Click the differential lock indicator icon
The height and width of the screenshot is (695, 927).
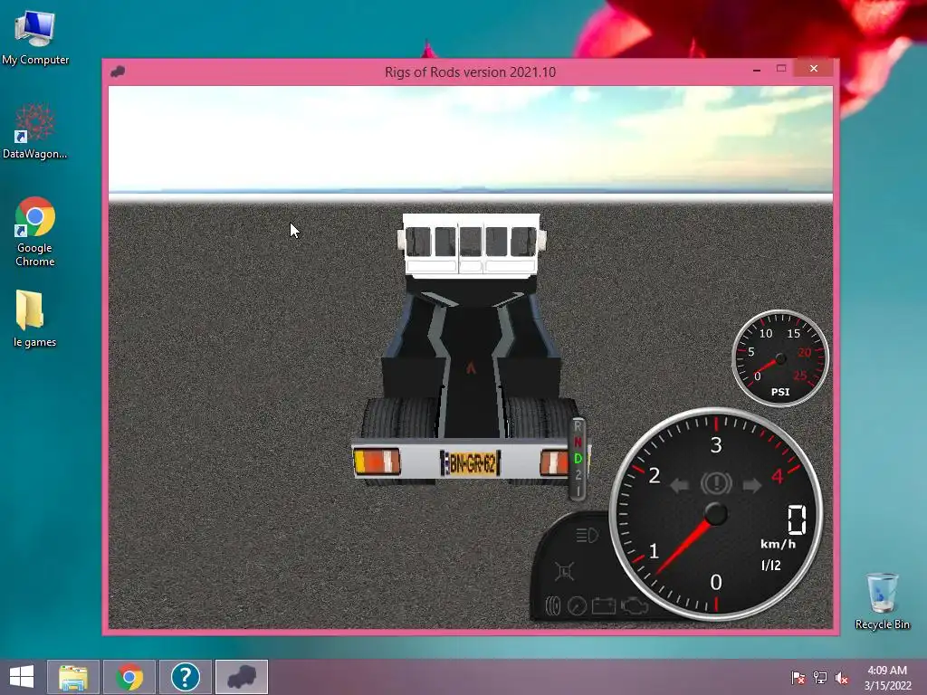pos(565,572)
